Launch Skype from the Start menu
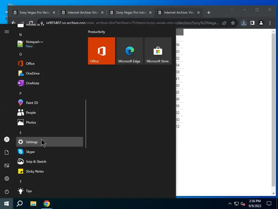 [50, 152]
